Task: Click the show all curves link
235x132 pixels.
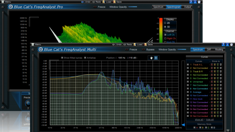Action: click(199, 120)
